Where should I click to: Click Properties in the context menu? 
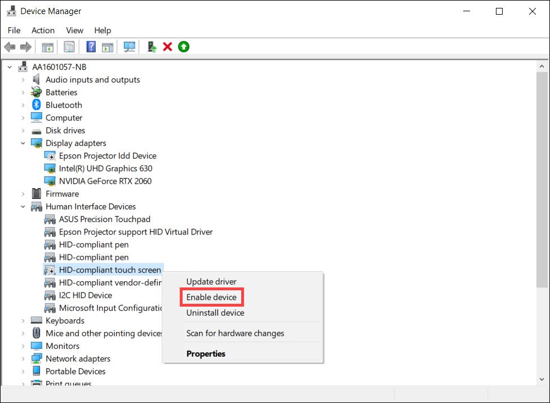(206, 354)
